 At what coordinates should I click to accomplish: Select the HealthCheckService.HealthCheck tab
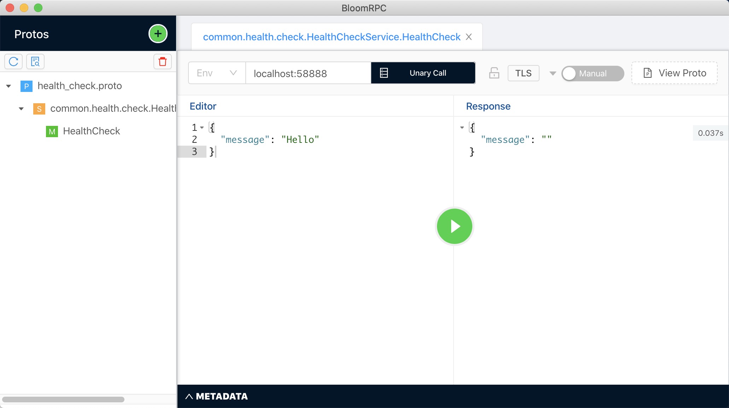[x=331, y=37]
